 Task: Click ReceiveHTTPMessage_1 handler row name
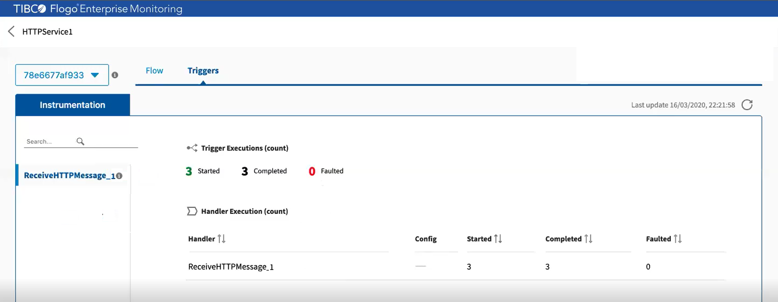point(231,267)
